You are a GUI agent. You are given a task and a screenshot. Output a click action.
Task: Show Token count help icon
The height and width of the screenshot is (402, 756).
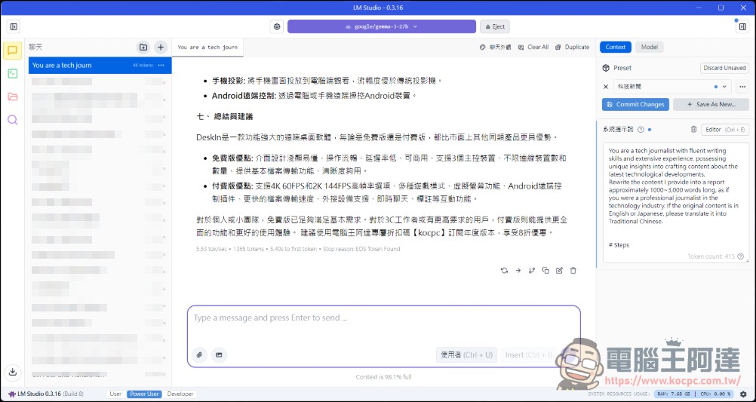(x=740, y=256)
